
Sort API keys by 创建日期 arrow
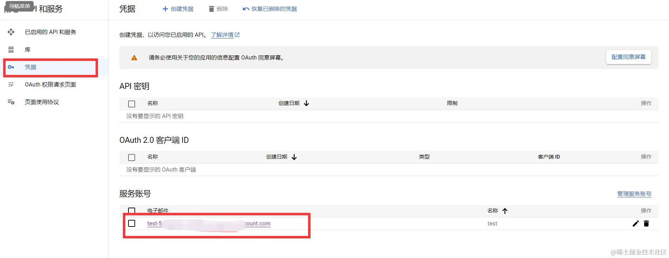tap(306, 103)
